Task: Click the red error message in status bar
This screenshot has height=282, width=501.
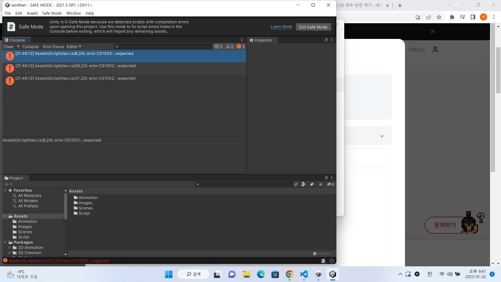Action: point(59,261)
